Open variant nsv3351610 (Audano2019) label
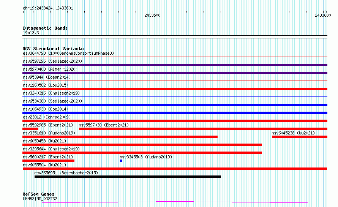The image size is (338, 207). [49, 133]
